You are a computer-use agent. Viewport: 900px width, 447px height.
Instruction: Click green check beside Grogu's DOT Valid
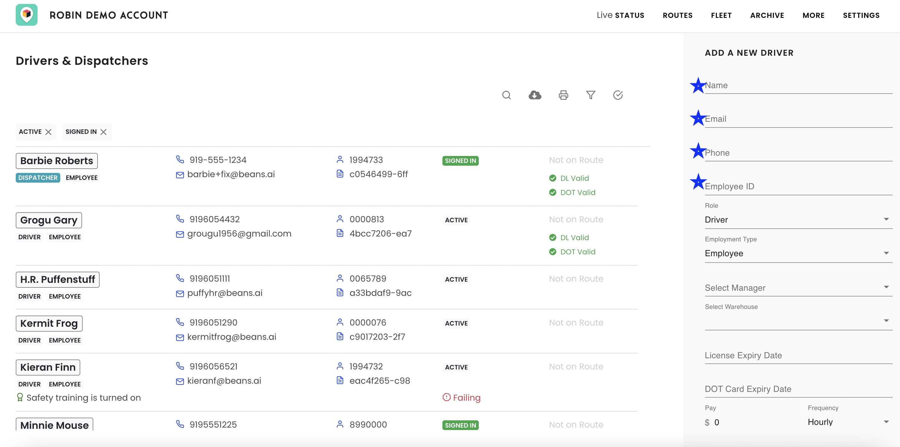click(x=552, y=252)
